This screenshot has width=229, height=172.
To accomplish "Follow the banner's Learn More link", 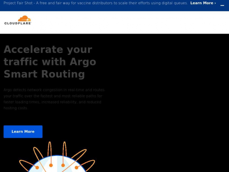I will (x=203, y=3).
